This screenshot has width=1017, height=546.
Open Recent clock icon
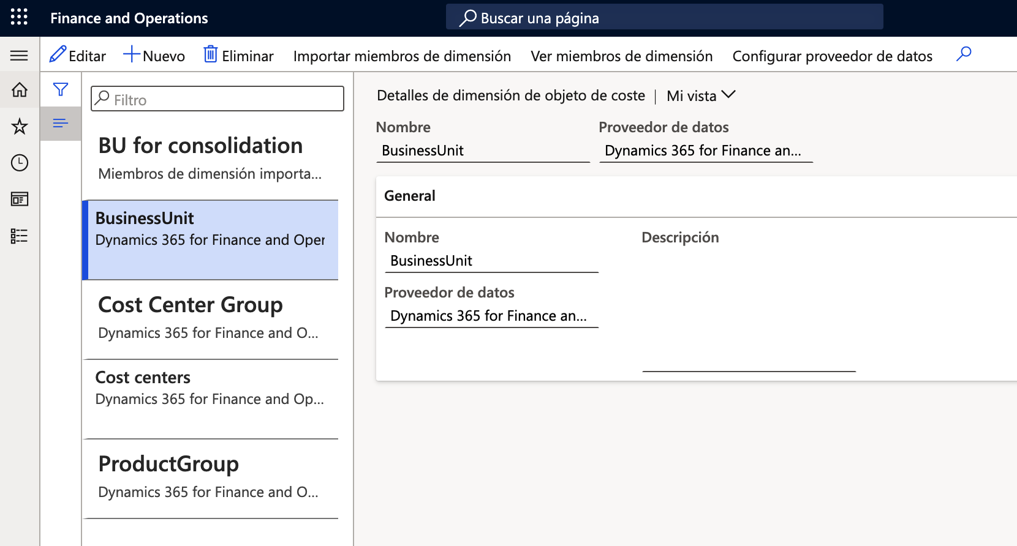click(x=20, y=163)
